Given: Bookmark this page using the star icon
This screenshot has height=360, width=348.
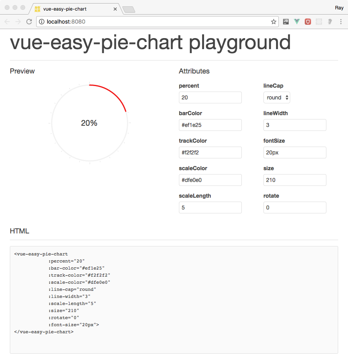Looking at the screenshot, I should click(273, 22).
